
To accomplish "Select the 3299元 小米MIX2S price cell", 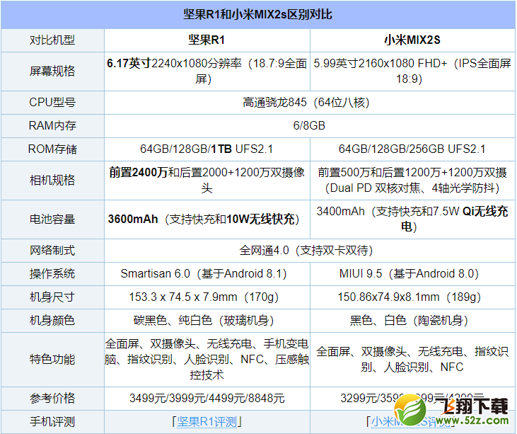I will [412, 399].
